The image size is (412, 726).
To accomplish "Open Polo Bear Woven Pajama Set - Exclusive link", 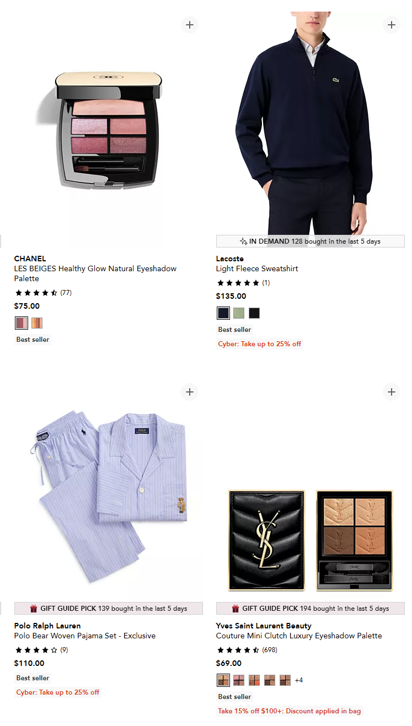I will click(x=85, y=636).
